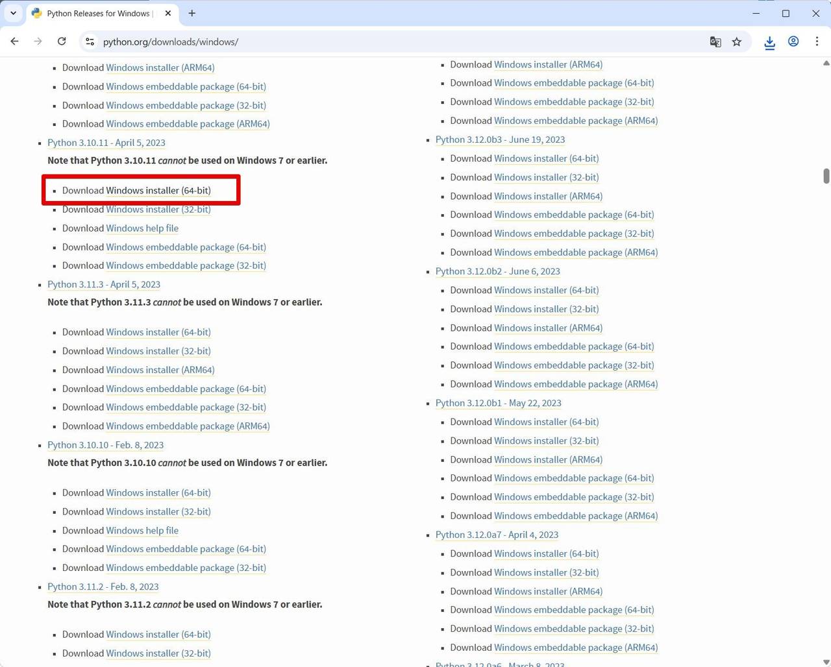
Task: Download Python 3.12.0a7 embeddable package (ARM64)
Action: pyautogui.click(x=577, y=647)
